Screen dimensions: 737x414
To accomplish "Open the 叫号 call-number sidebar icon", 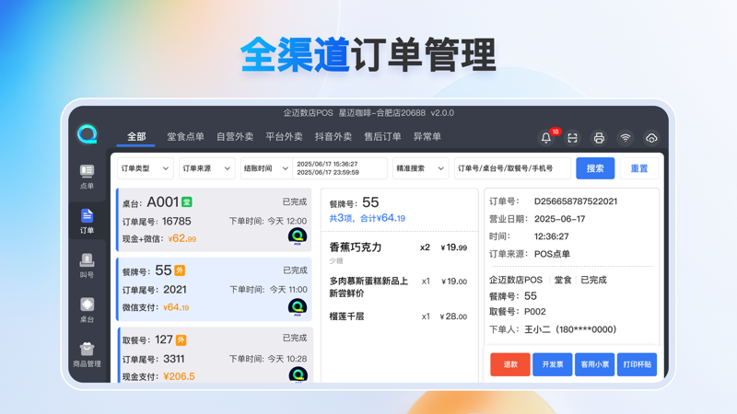I will pos(87,265).
